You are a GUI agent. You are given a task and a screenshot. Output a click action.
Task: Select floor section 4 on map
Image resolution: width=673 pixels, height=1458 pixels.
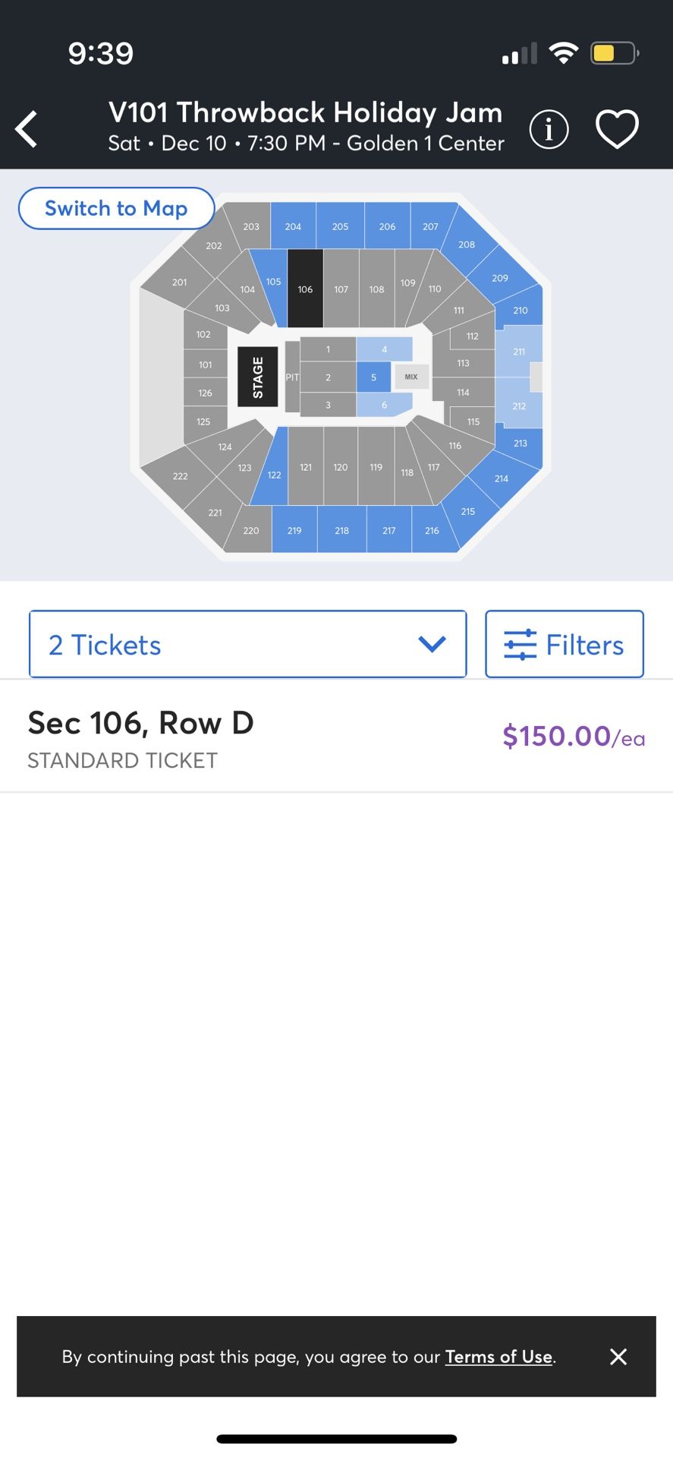pyautogui.click(x=384, y=349)
